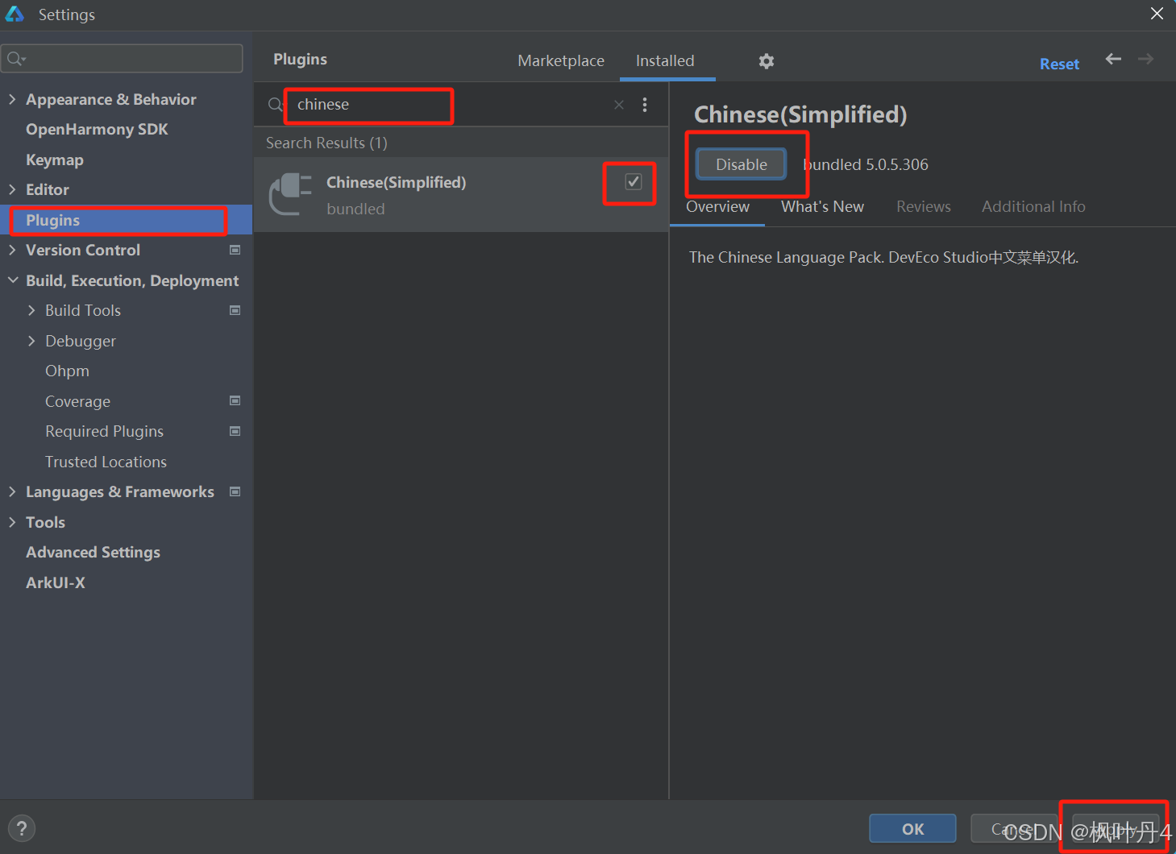Uncheck the Chinese(Simplified) plugin checkbox

coord(633,182)
